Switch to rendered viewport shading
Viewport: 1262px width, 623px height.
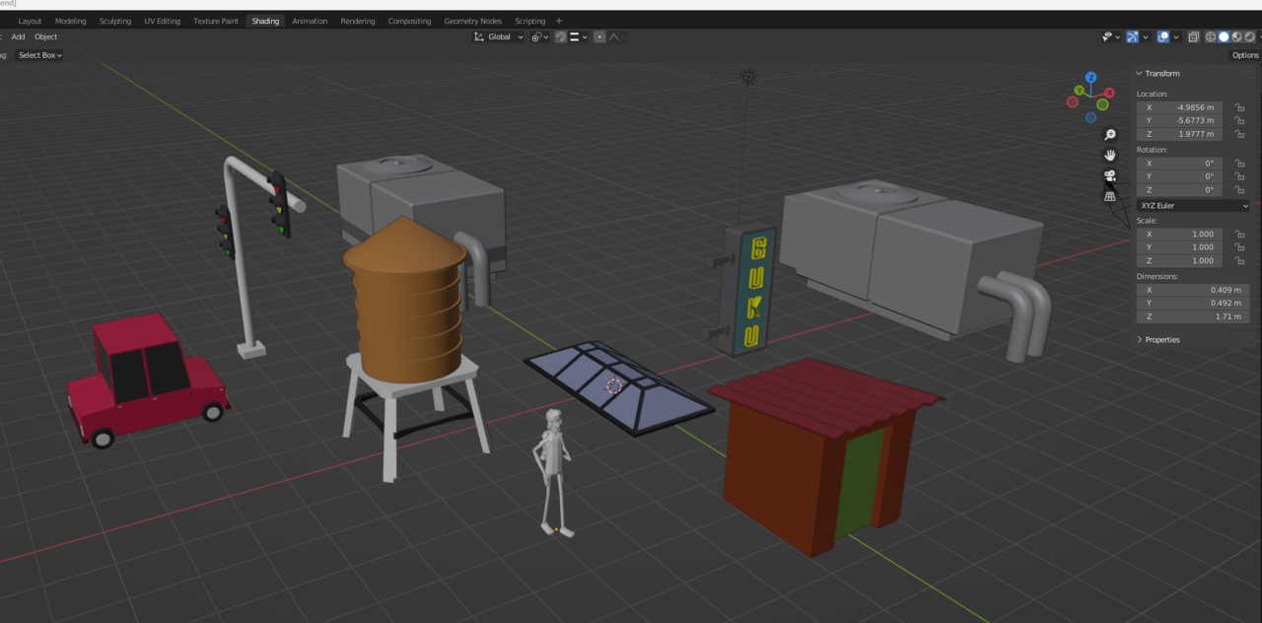(1249, 36)
